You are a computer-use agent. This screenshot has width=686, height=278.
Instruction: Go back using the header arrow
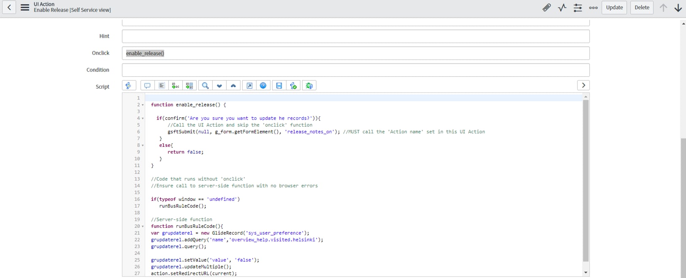9,8
